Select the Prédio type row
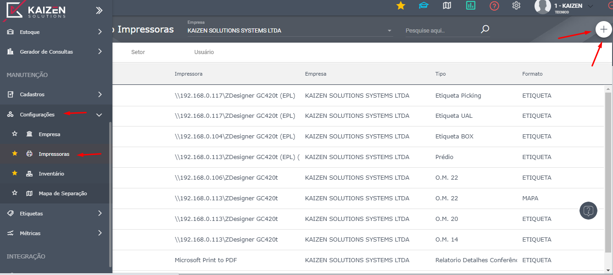Viewport: 613px width, 275px height. point(358,157)
